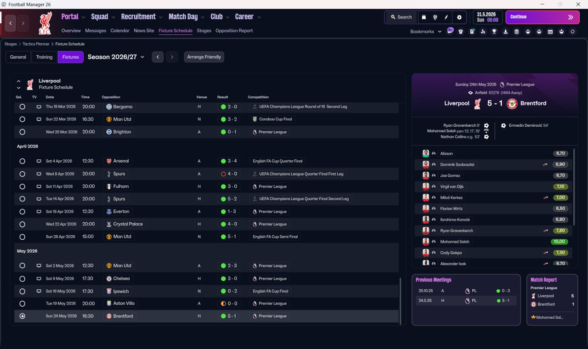Click the fixture list vertical scrollbar
This screenshot has height=349, width=588.
[x=401, y=301]
